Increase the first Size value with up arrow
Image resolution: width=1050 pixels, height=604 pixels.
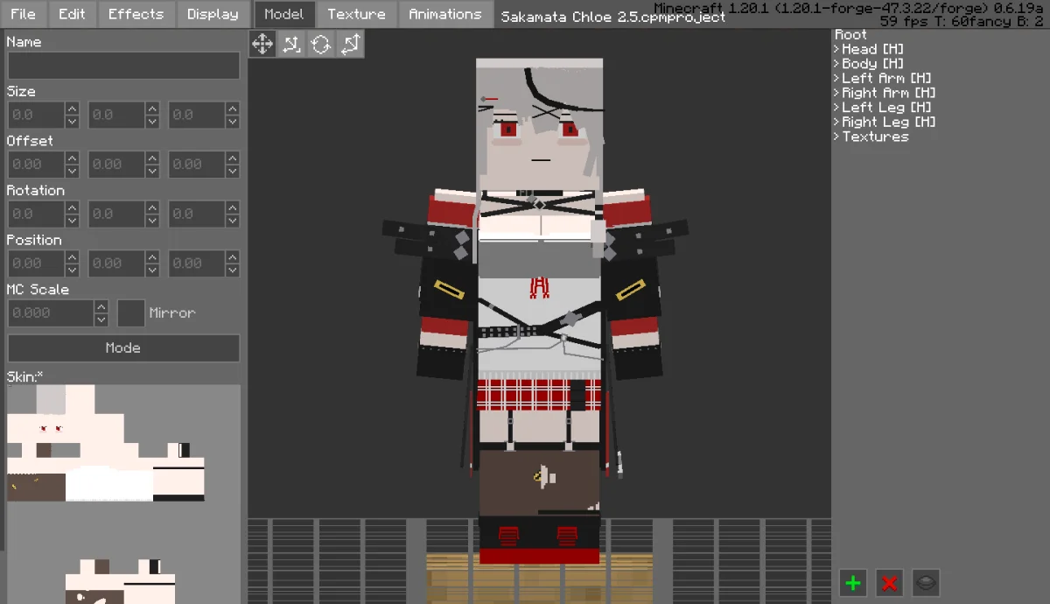coord(73,108)
